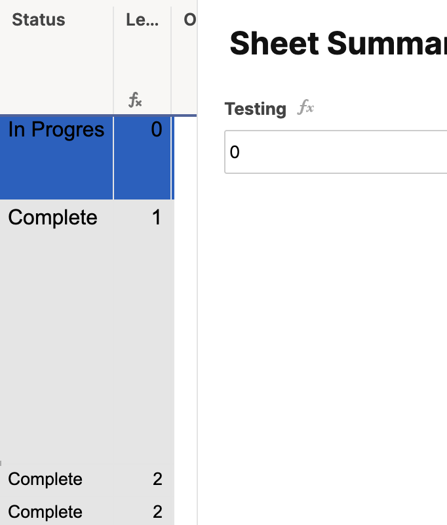
Task: Click the upper Complete cell with value 2
Action: coord(56,479)
